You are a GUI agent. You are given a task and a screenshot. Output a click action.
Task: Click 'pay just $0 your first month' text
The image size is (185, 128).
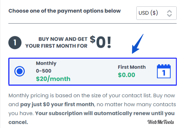[x=57, y=105]
